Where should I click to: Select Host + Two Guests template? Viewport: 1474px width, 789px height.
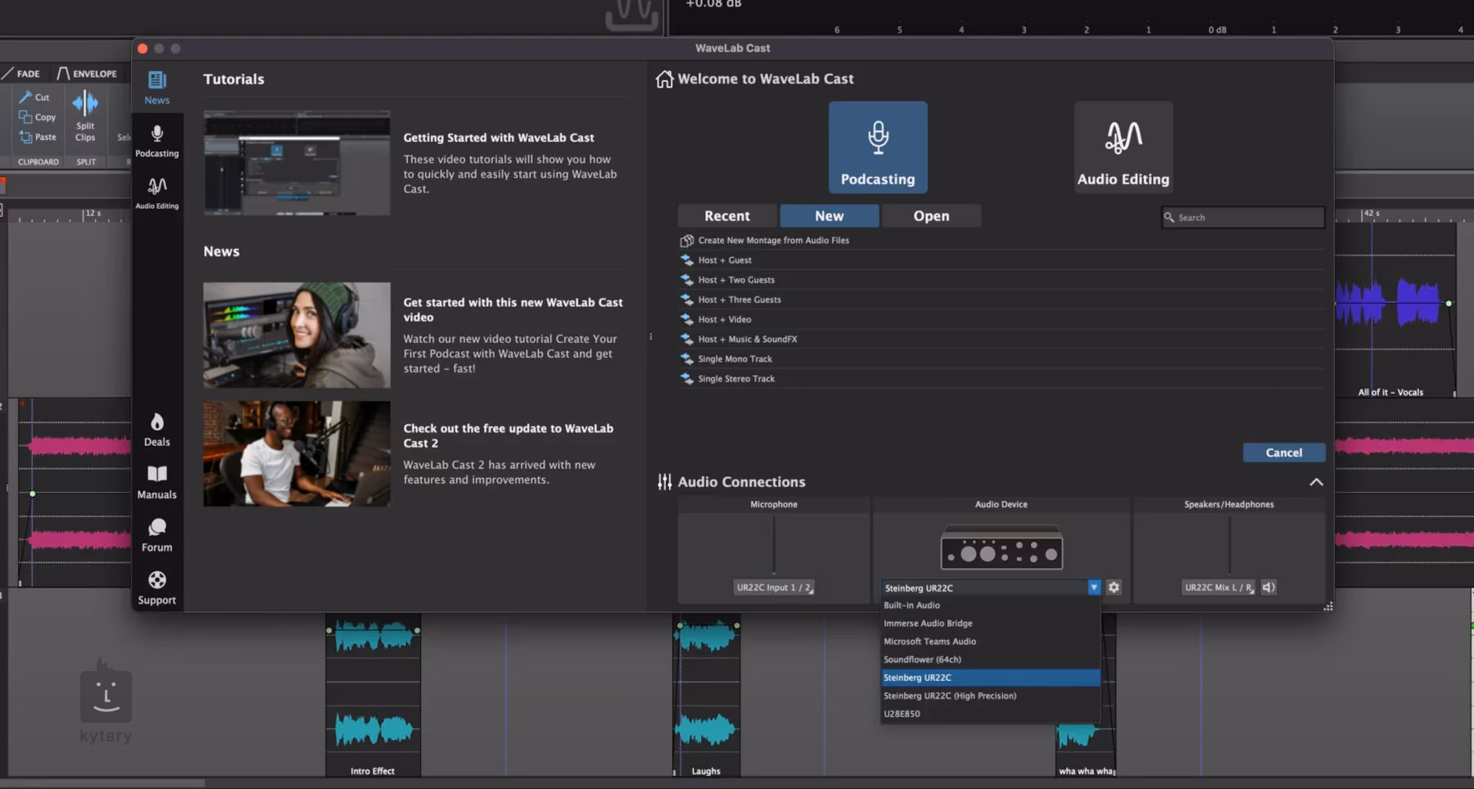735,280
